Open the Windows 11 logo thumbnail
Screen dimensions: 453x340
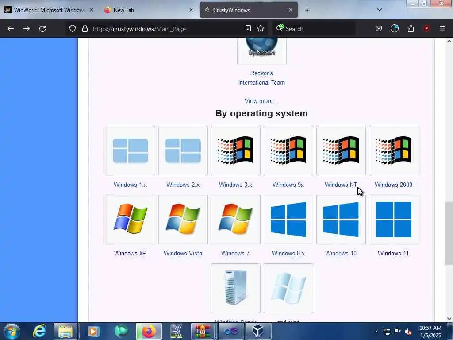393,220
